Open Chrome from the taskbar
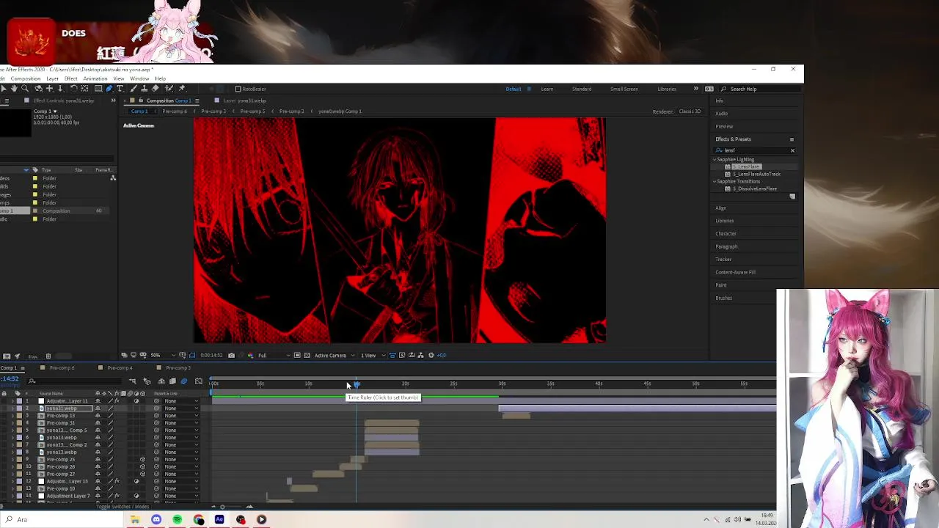The height and width of the screenshot is (528, 939). tap(199, 519)
